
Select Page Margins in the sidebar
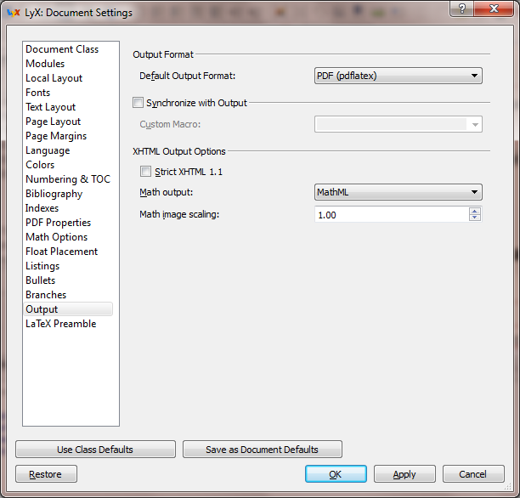pos(56,136)
